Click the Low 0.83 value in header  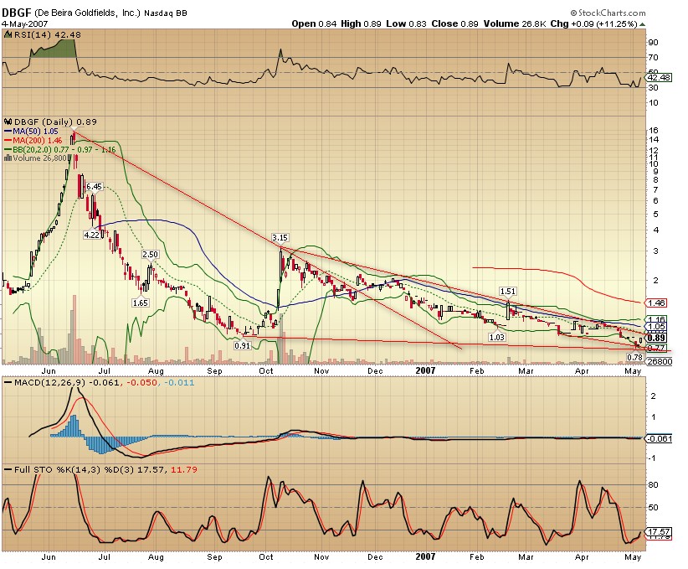point(406,23)
